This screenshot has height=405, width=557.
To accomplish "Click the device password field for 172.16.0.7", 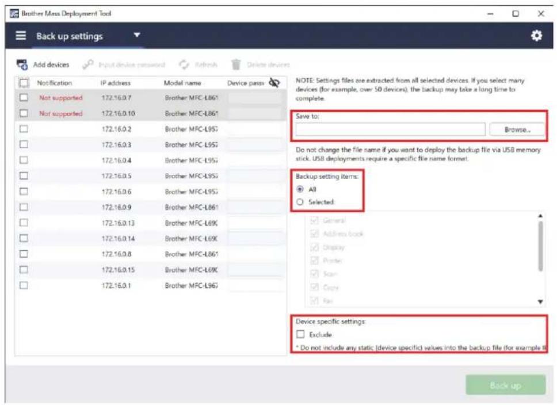I will [x=255, y=98].
